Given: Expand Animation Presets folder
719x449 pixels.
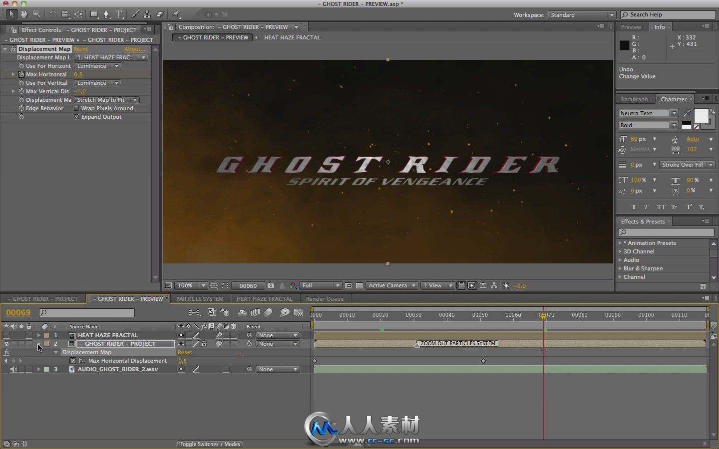Looking at the screenshot, I should coord(620,243).
